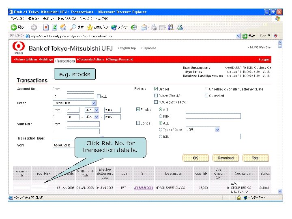Click the Favorites star icon
This screenshot has height=219, width=292.
[90, 28]
